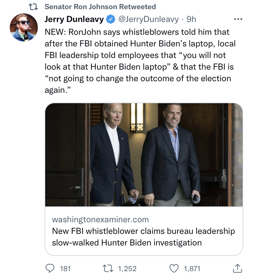Click the link card's bottom text area
This screenshot has height=280, width=253.
[144, 231]
